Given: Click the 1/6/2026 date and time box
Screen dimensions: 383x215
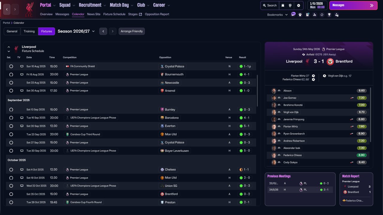Looking at the screenshot, I should (317, 5).
